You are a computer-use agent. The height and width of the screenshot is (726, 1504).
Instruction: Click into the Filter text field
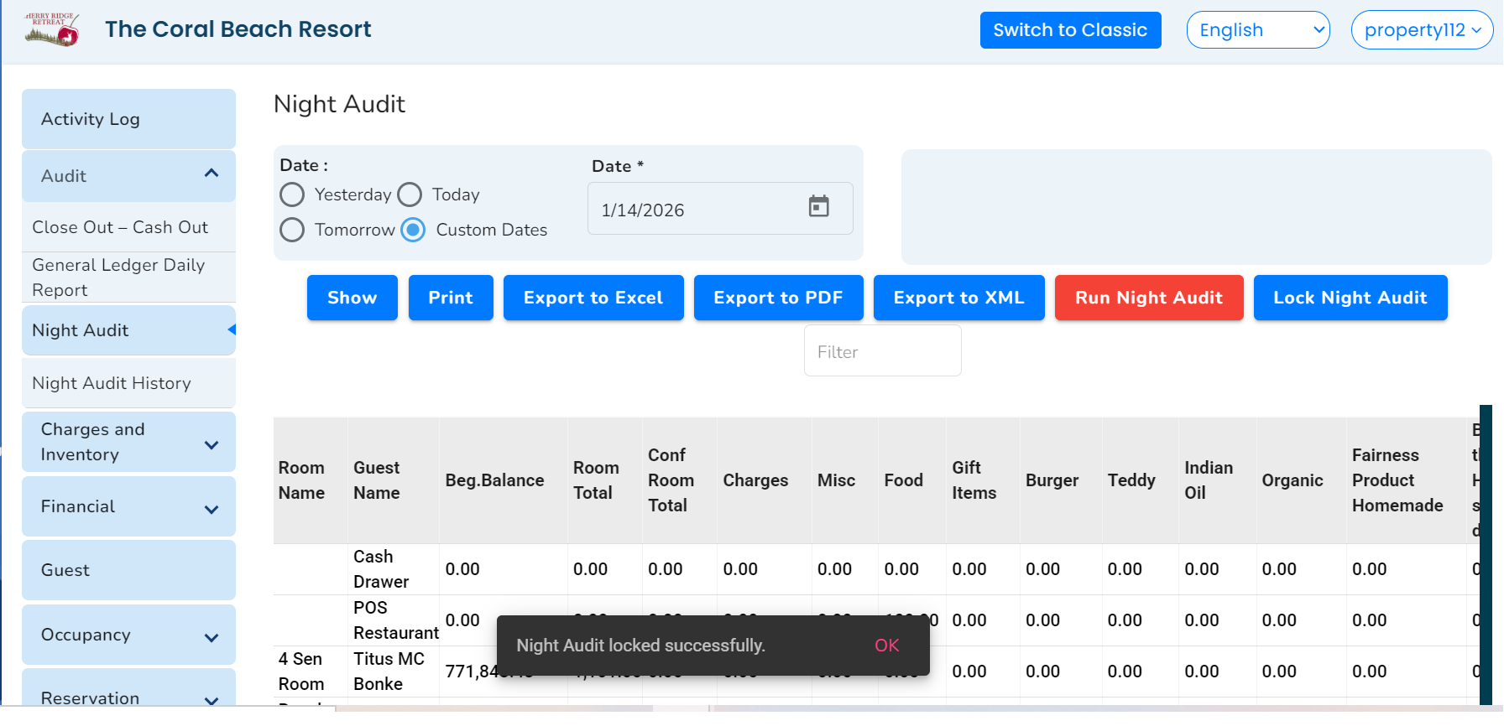(882, 351)
